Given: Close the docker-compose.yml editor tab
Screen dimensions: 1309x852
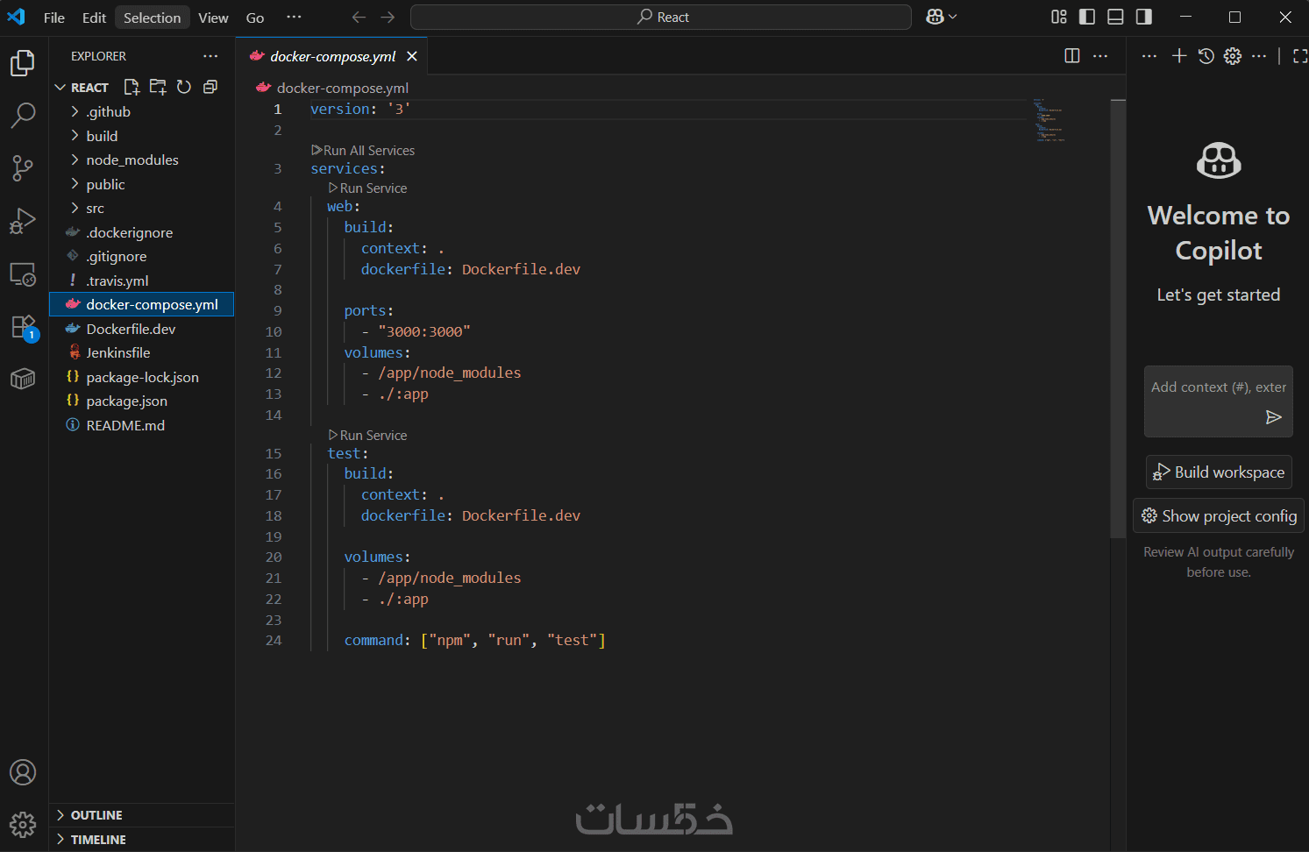Looking at the screenshot, I should pyautogui.click(x=412, y=56).
